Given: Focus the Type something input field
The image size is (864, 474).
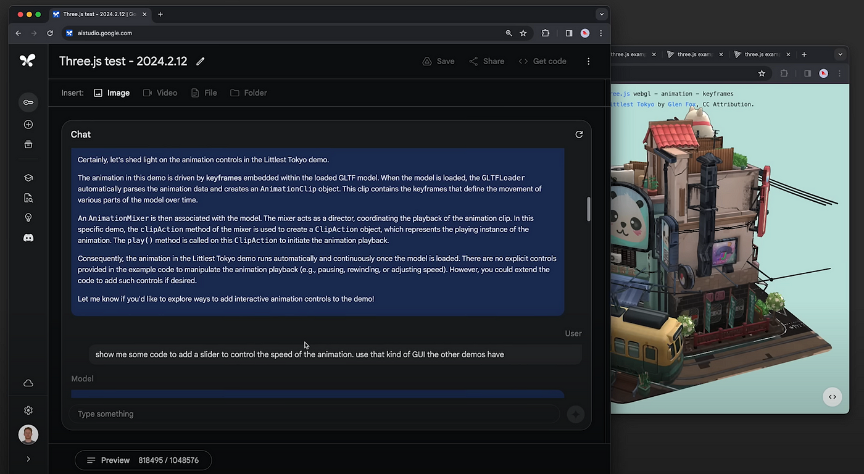Looking at the screenshot, I should pyautogui.click(x=314, y=414).
